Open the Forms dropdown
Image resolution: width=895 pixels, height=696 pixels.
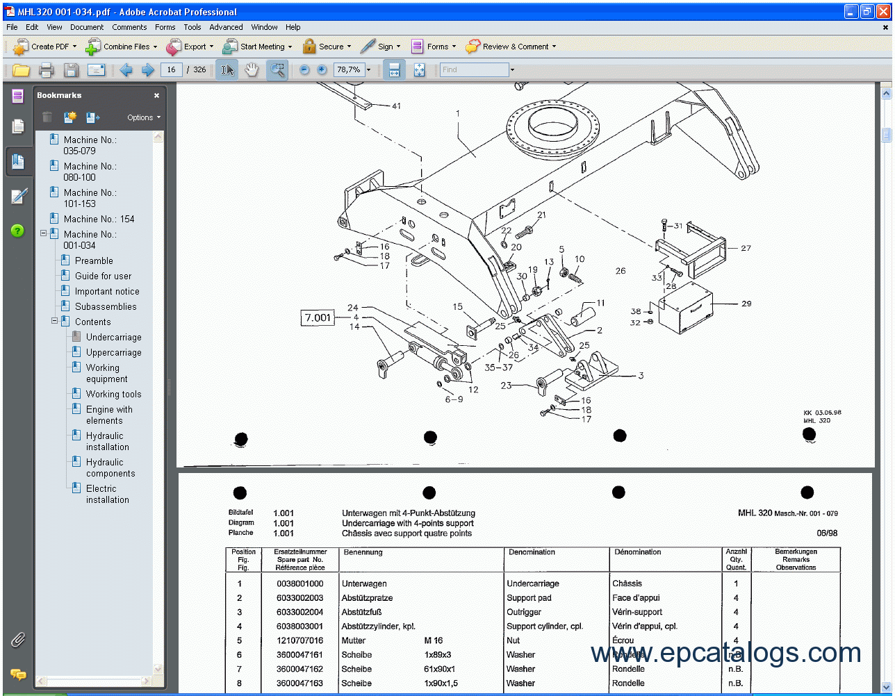coord(434,47)
